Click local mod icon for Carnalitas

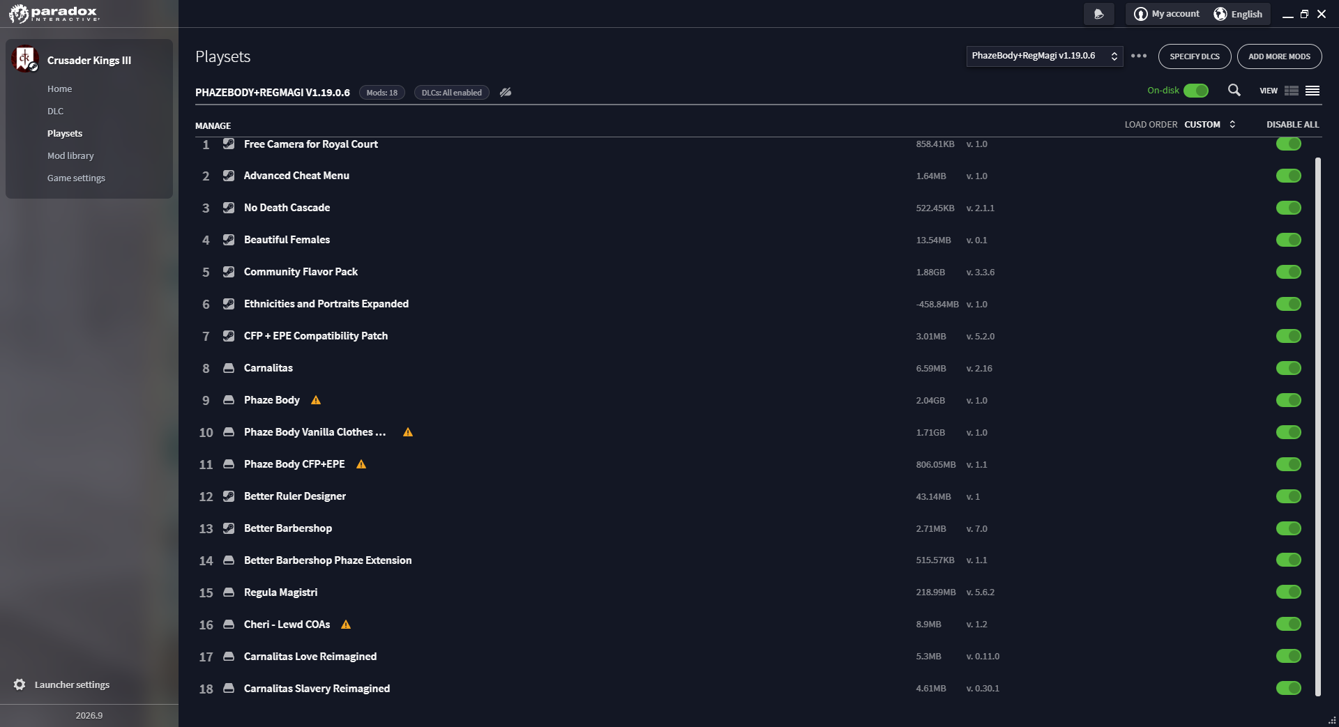click(229, 368)
